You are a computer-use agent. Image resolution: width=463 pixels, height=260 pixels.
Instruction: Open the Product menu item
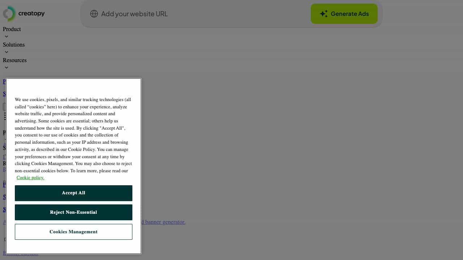pos(12,29)
